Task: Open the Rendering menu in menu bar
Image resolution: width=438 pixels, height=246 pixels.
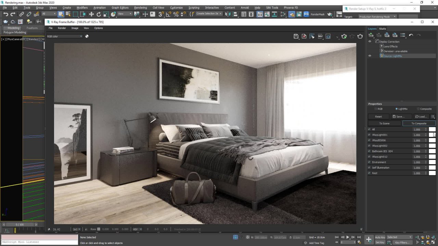Action: coord(140,8)
